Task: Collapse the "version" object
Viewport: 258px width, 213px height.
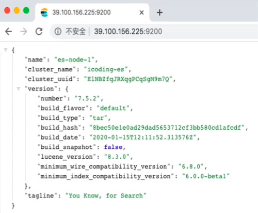Action: coord(19,89)
